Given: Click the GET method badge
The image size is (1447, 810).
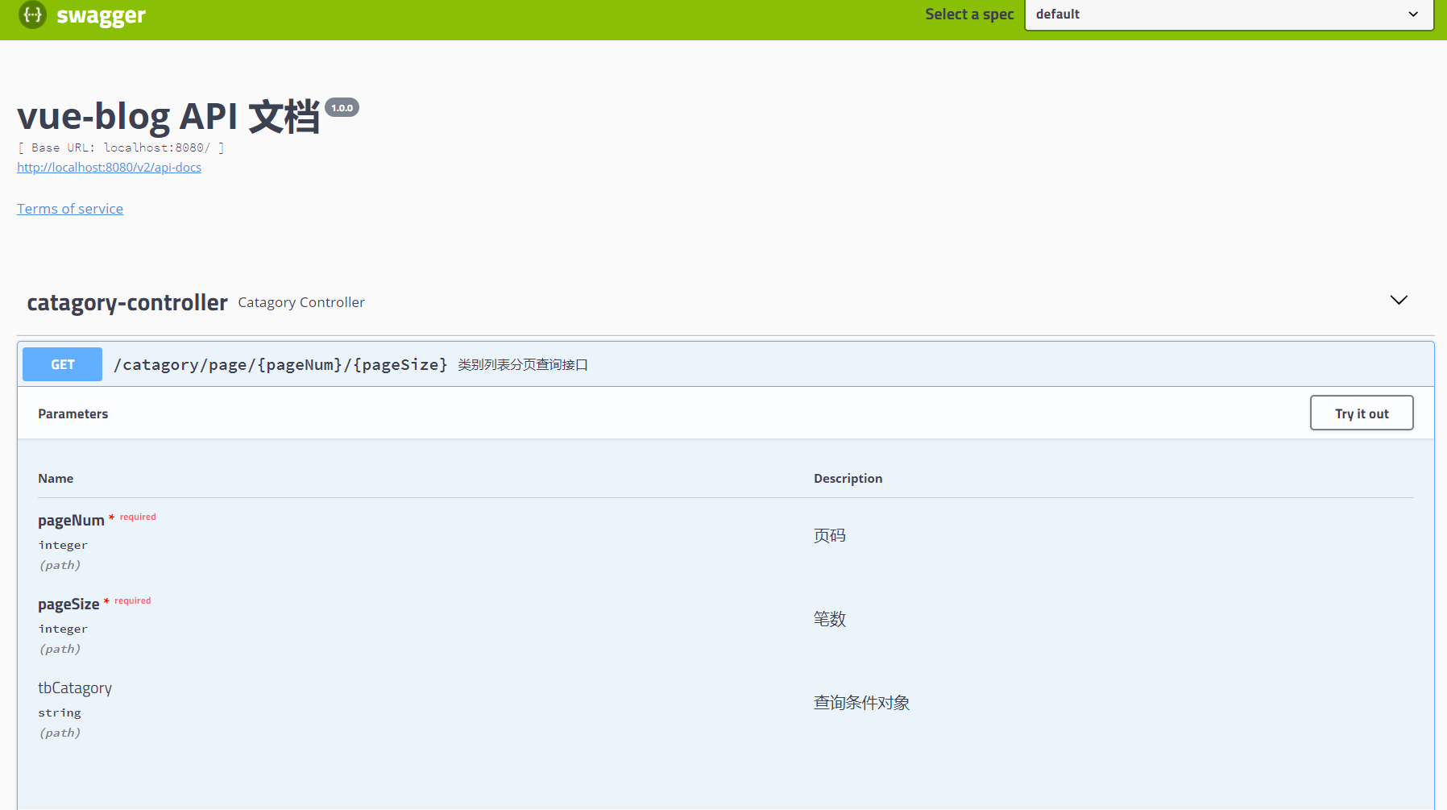Looking at the screenshot, I should 62,364.
